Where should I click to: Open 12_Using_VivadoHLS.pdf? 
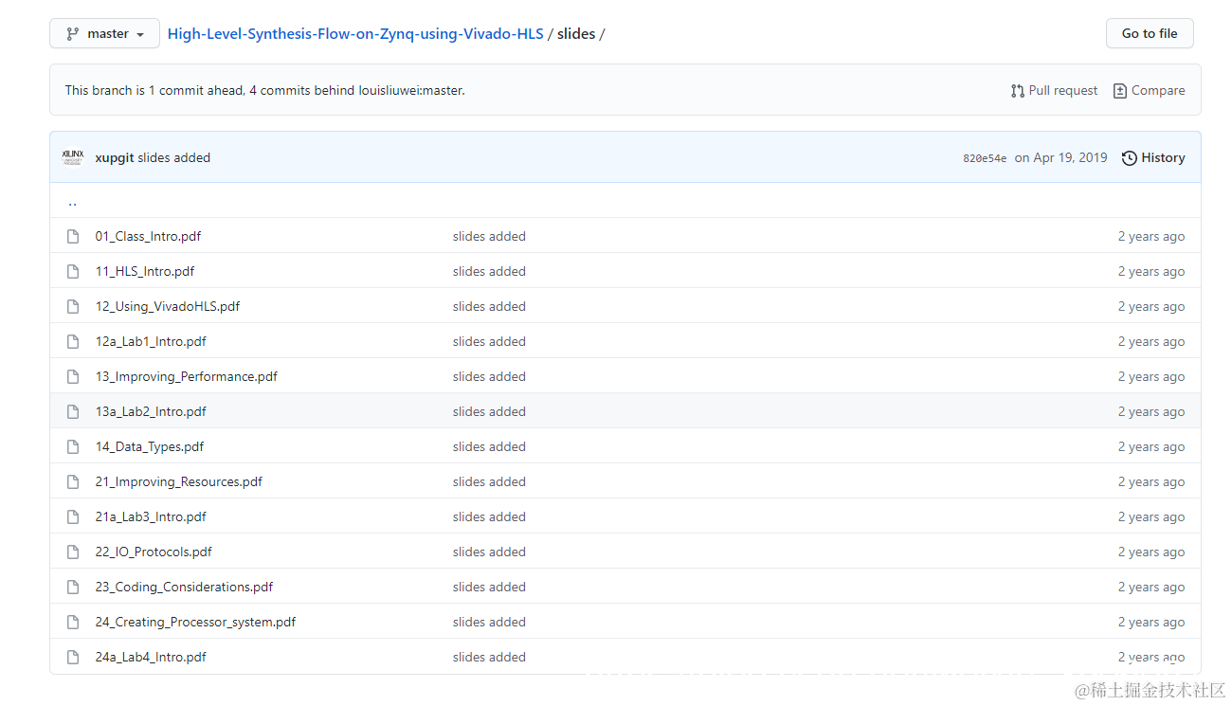168,306
